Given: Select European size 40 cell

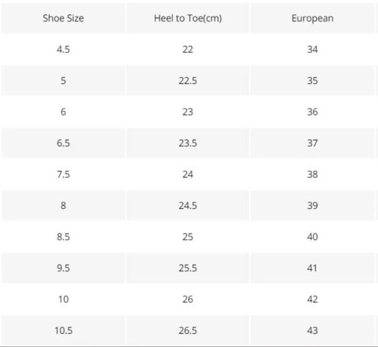Looking at the screenshot, I should 312,237.
